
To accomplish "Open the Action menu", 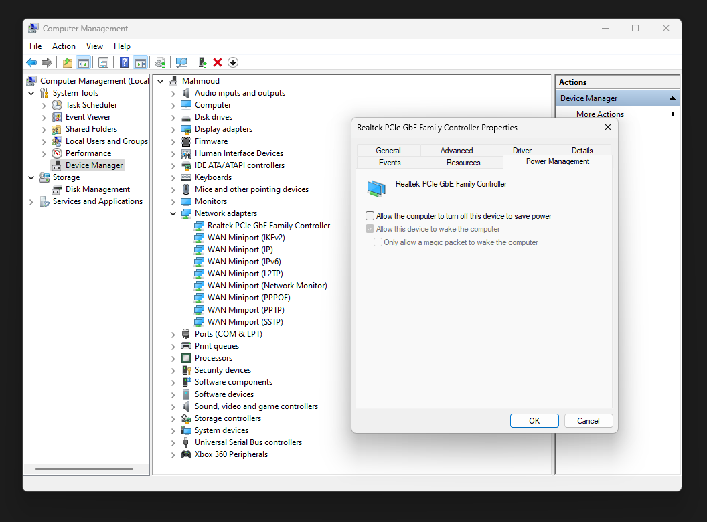I will point(64,46).
